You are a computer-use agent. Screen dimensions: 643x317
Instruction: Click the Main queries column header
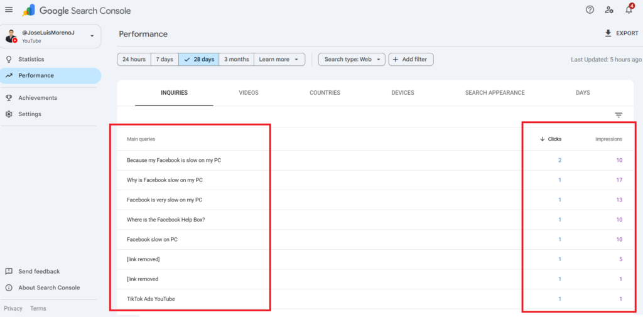click(141, 139)
